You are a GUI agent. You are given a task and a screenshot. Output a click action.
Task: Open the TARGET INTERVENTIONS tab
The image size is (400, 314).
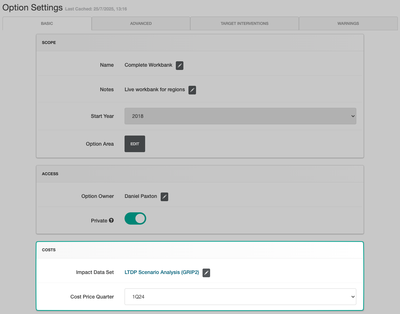(x=244, y=23)
